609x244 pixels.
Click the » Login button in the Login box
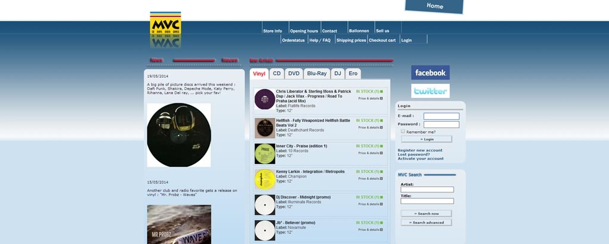[x=426, y=140]
